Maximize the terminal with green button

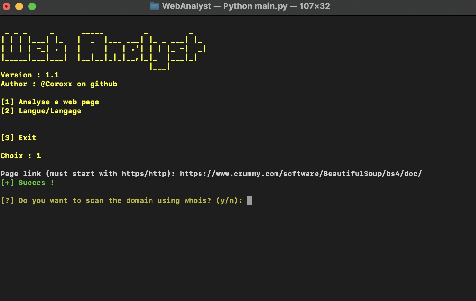tap(32, 6)
